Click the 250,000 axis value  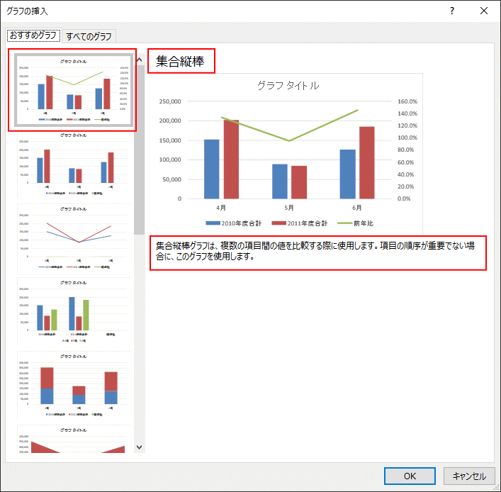pyautogui.click(x=170, y=101)
